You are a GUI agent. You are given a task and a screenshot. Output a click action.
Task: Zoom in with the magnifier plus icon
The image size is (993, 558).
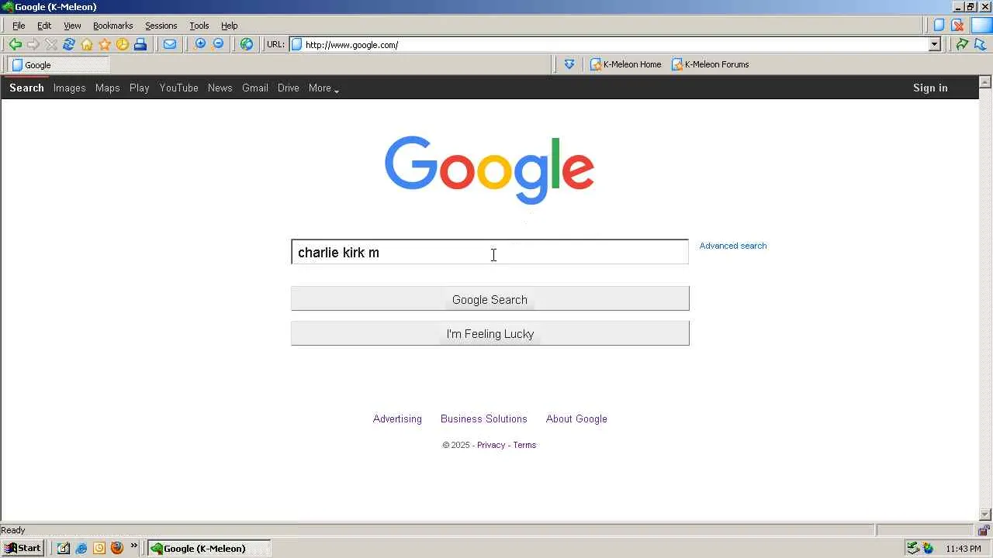(200, 44)
